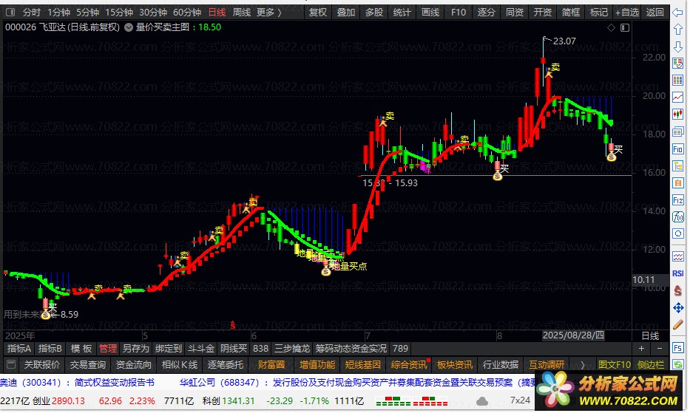Click the 开资 toolbar button
Viewport: 690px width, 413px height.
coord(543,13)
